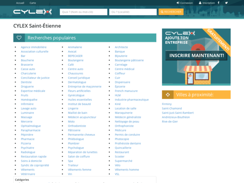Click the Cylex logo in header

pos(32,12)
